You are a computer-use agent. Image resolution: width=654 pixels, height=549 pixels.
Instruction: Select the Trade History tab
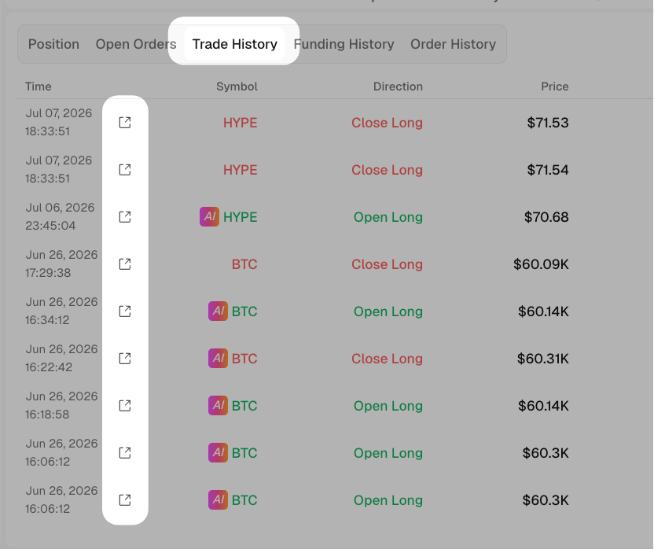(234, 44)
